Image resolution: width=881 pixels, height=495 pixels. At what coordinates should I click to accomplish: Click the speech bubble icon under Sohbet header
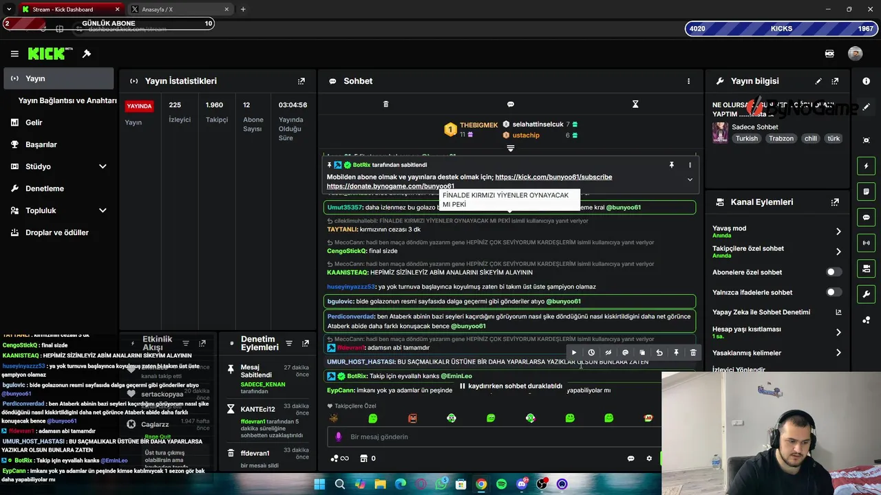pyautogui.click(x=511, y=104)
